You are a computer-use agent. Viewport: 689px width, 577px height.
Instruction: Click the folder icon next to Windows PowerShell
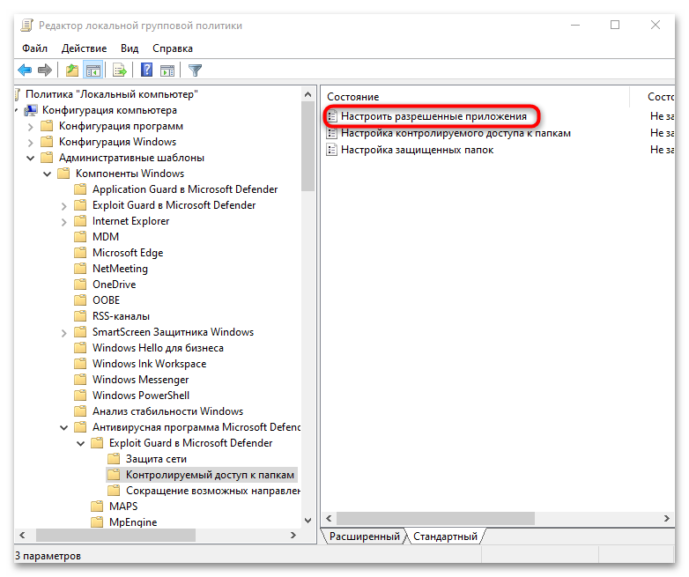80,395
